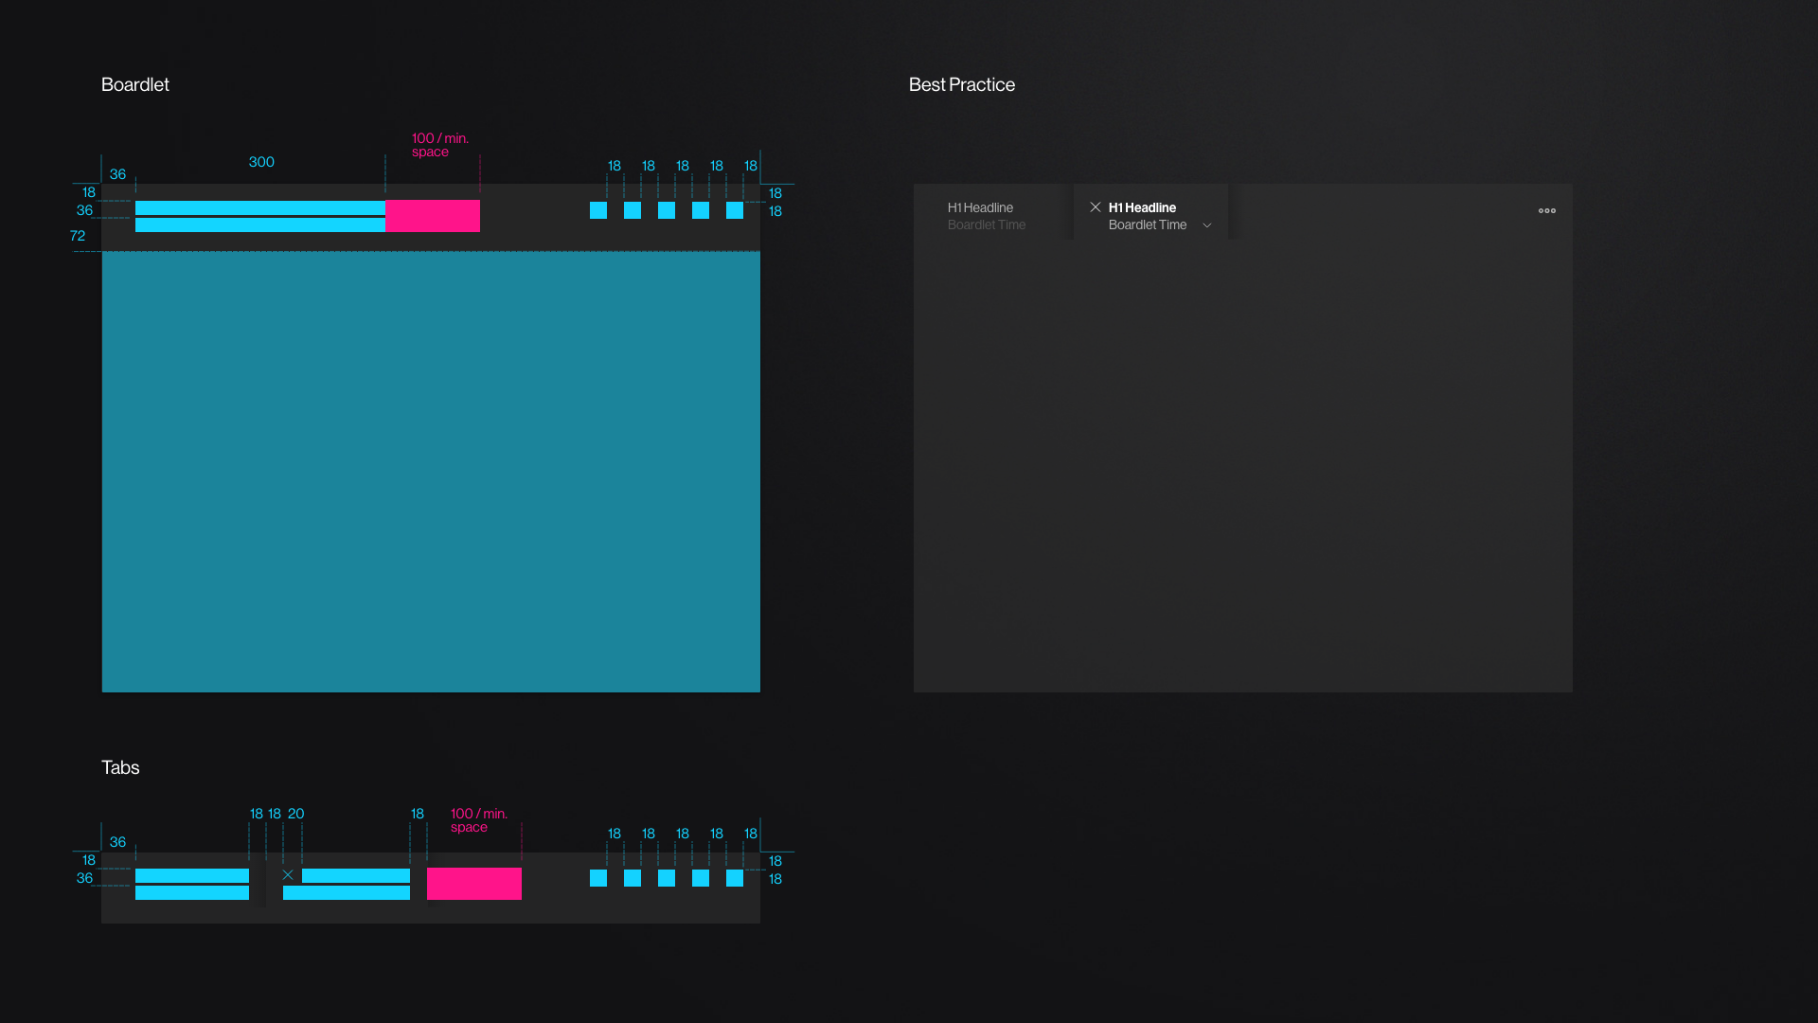The width and height of the screenshot is (1818, 1023).
Task: Switch to the inactive H1 Headline tab
Action: pyautogui.click(x=986, y=215)
